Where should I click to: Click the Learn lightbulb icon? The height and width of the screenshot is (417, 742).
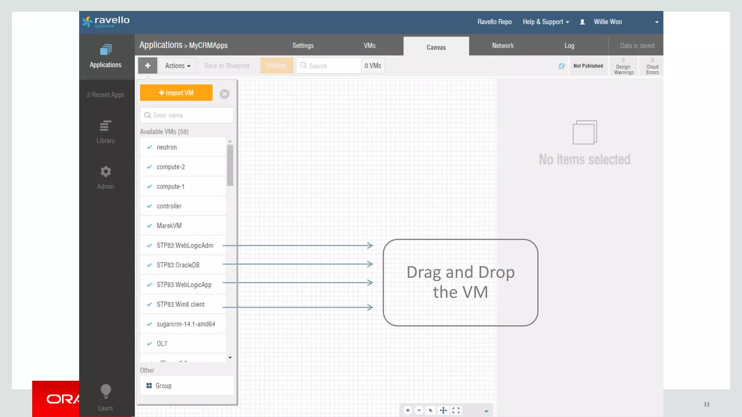coord(105,391)
